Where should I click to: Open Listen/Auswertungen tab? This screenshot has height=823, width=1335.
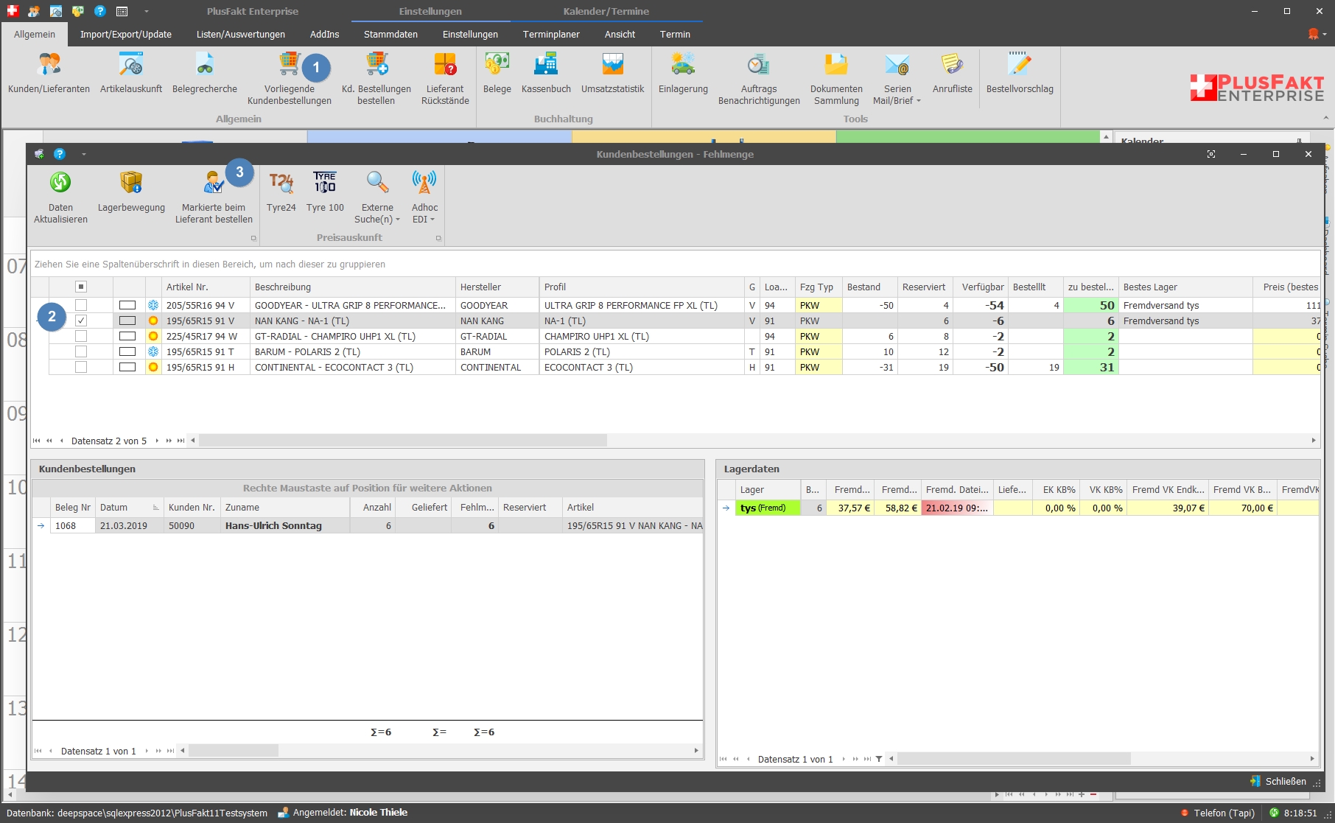coord(241,34)
